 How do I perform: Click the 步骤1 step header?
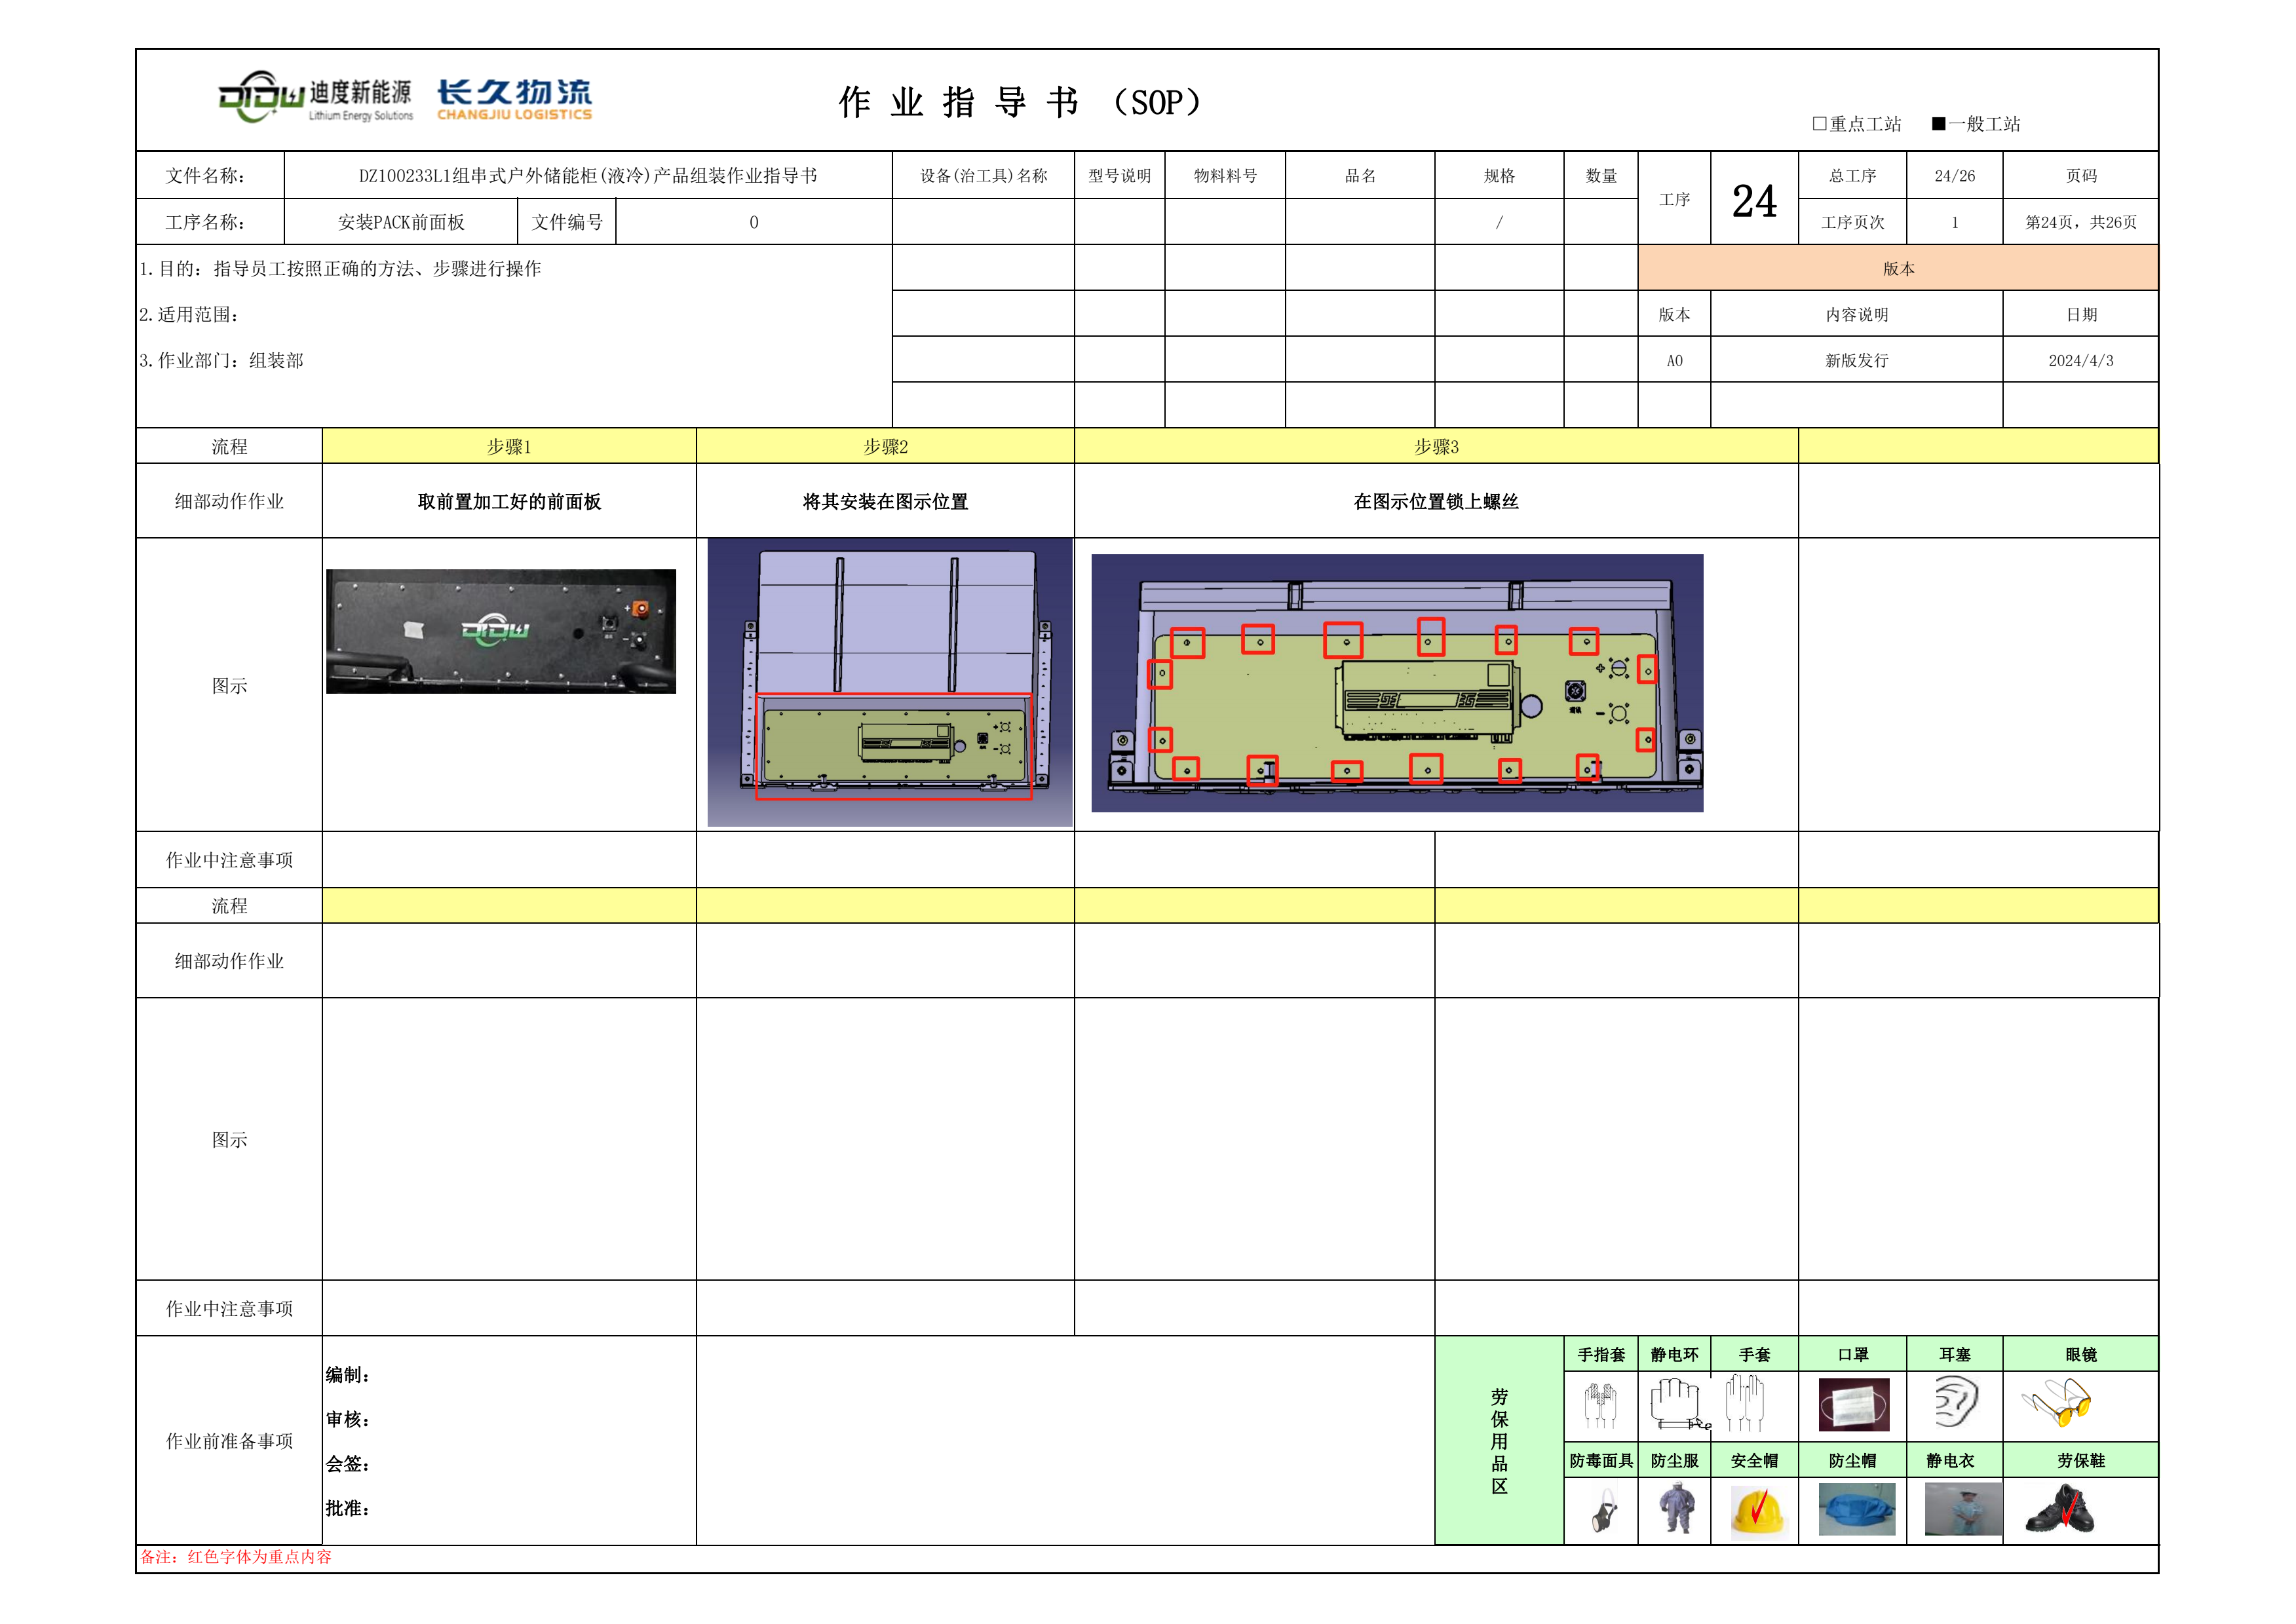(508, 446)
